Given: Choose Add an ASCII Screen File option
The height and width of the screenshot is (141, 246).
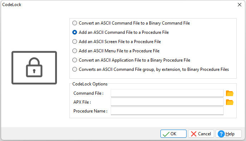Looking at the screenshot, I should click(x=117, y=42).
